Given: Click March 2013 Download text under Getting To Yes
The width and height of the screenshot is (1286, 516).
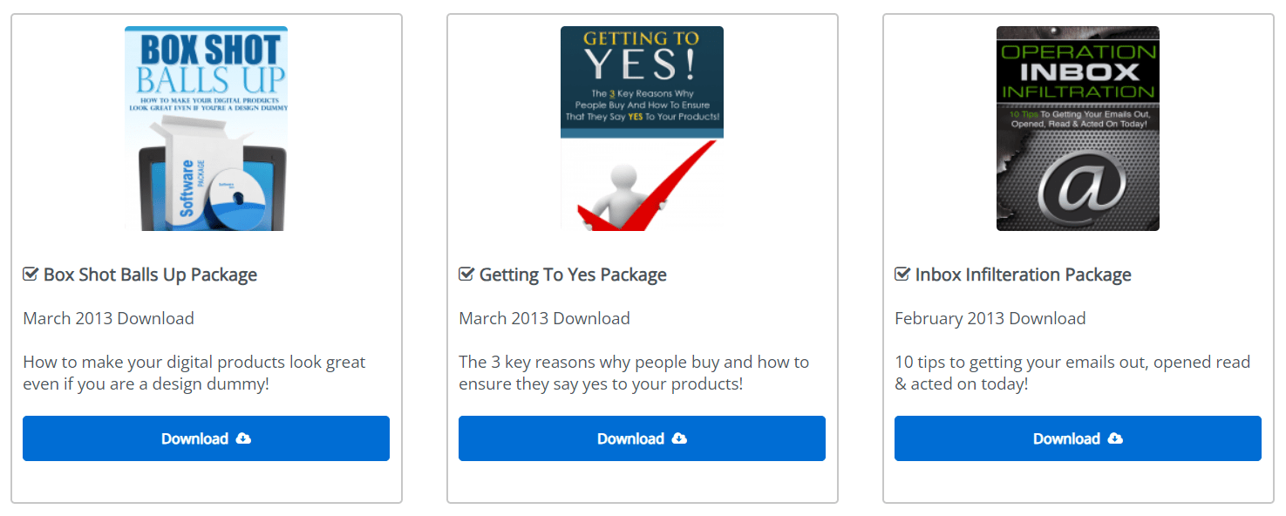Looking at the screenshot, I should (x=544, y=318).
